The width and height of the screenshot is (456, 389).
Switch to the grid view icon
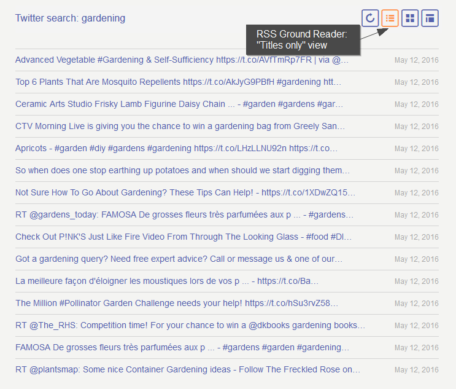tap(410, 18)
